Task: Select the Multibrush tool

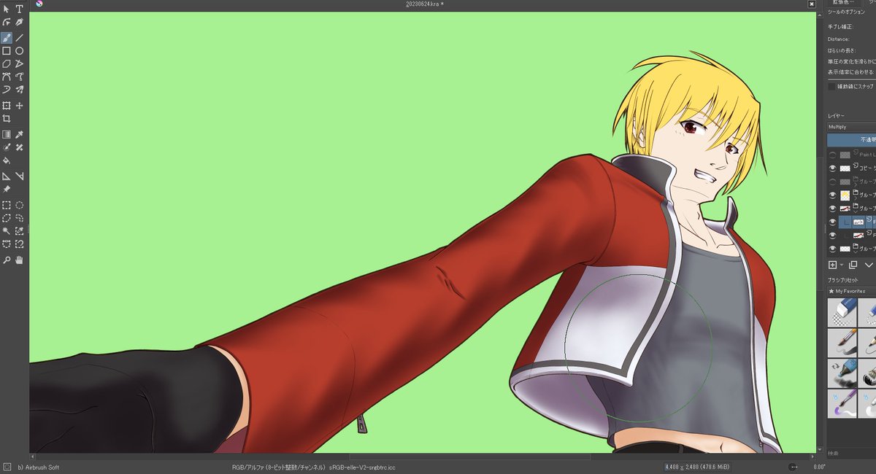Action: 20,90
